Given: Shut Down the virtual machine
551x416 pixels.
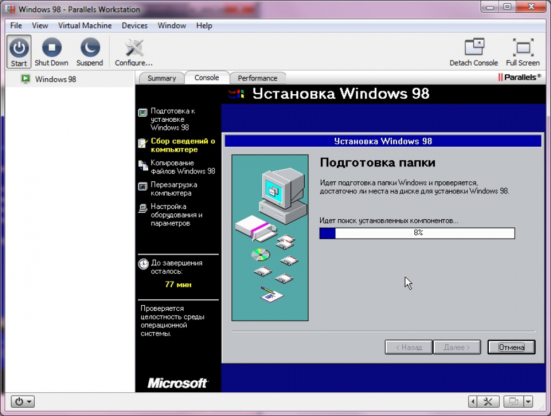Looking at the screenshot, I should [52, 52].
